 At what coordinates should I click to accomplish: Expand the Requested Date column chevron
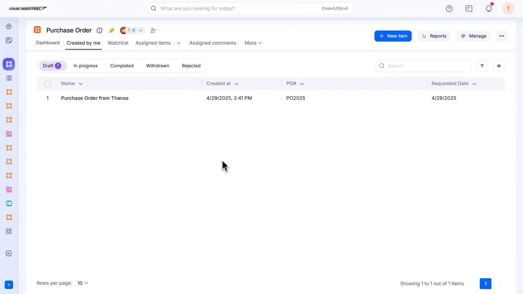(x=474, y=84)
